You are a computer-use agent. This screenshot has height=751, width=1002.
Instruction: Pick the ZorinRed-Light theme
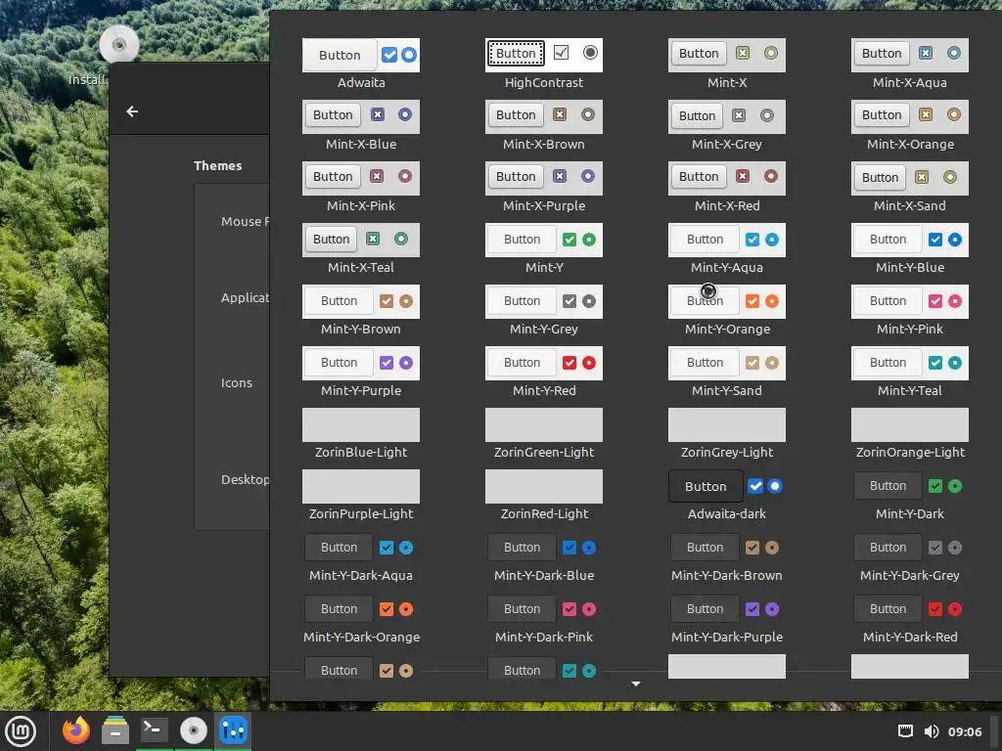tap(544, 496)
